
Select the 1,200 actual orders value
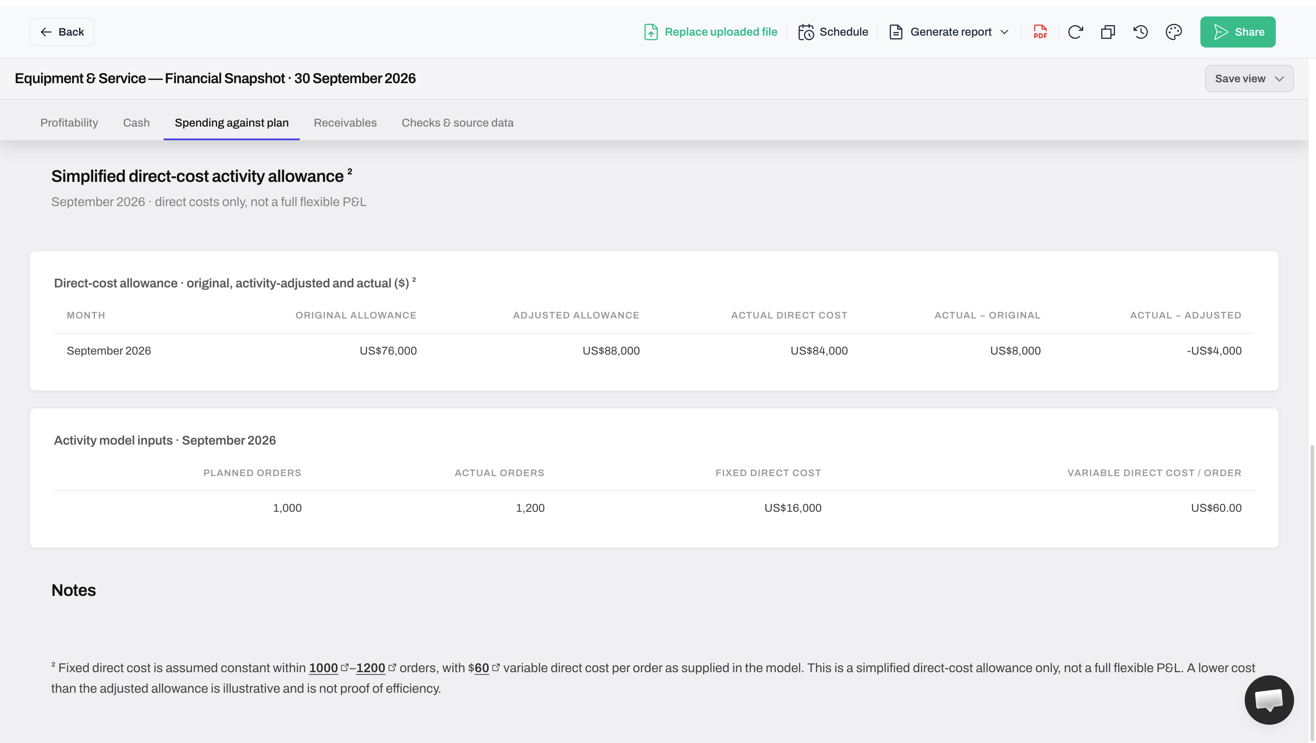click(530, 508)
